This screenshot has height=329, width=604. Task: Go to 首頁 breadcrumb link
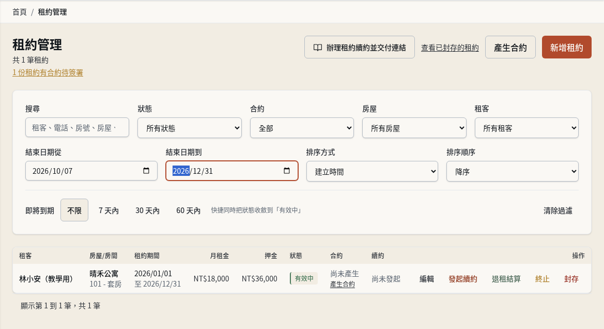[x=20, y=12]
